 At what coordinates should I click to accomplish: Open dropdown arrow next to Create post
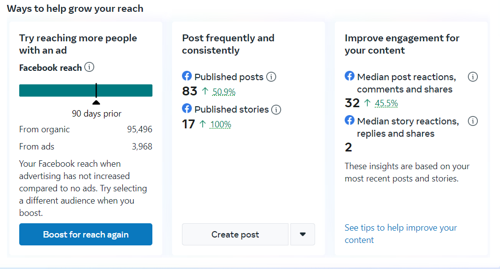coord(303,234)
